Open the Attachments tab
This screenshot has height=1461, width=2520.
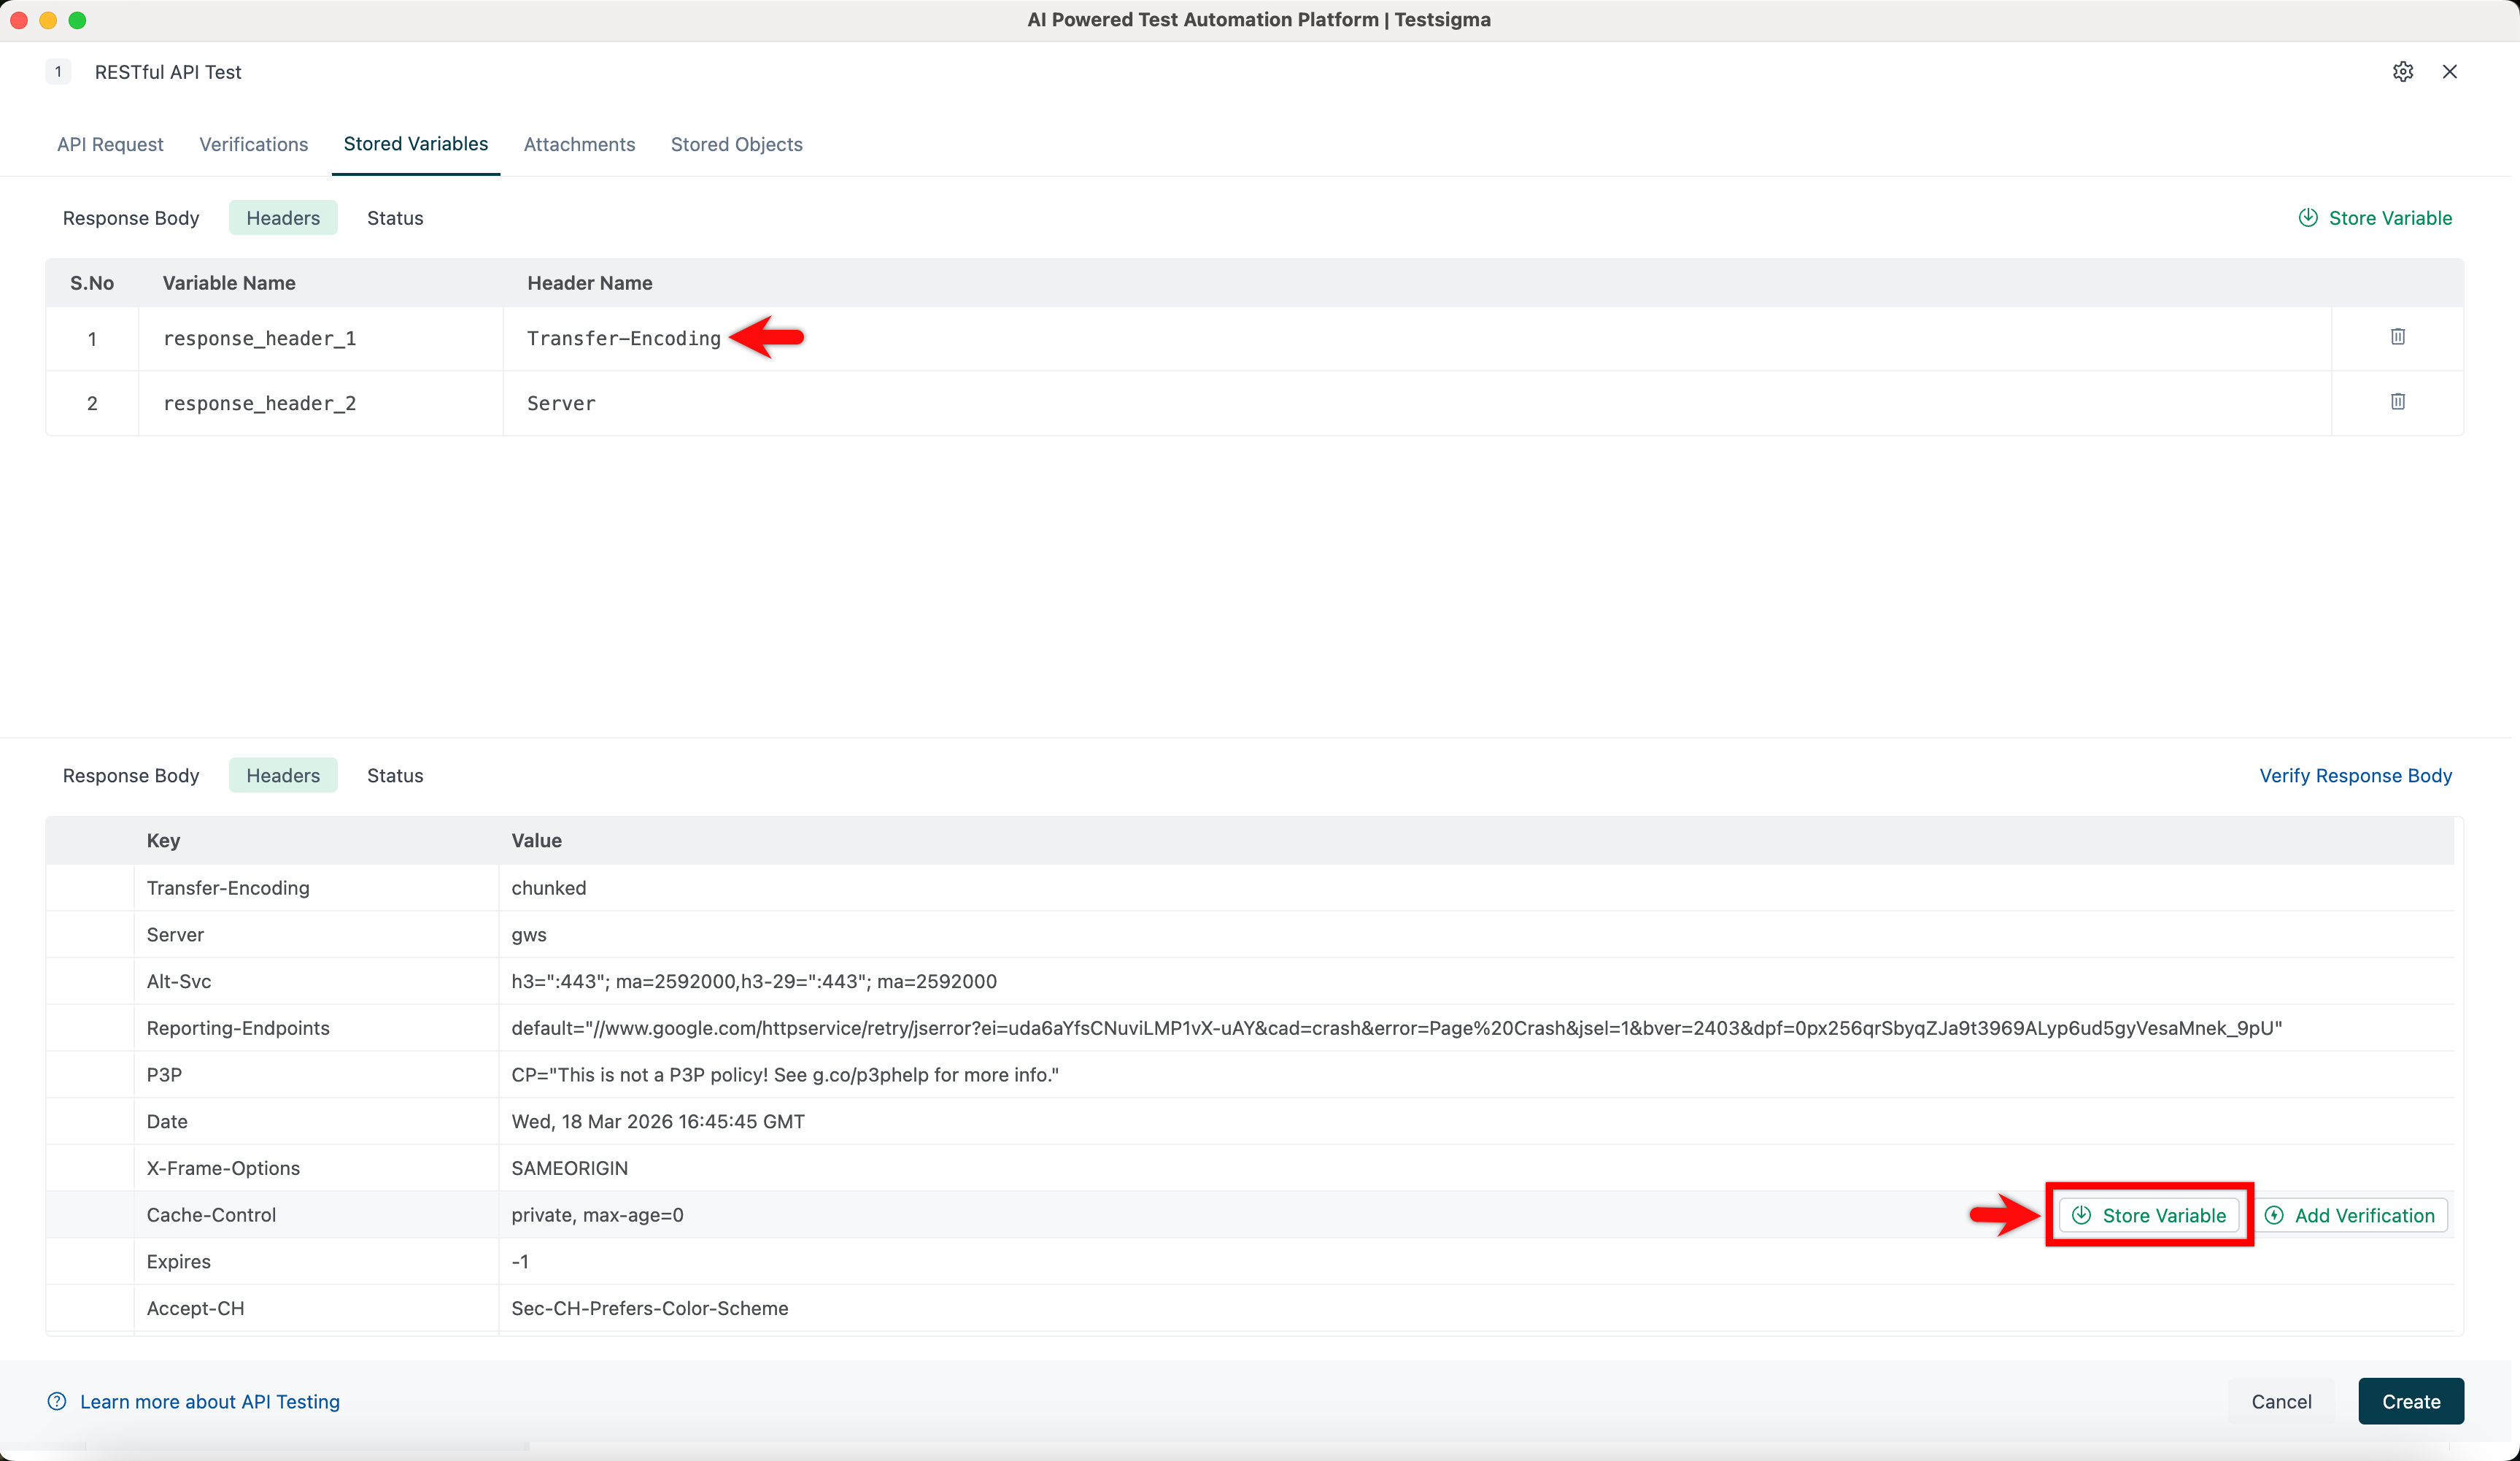(579, 144)
